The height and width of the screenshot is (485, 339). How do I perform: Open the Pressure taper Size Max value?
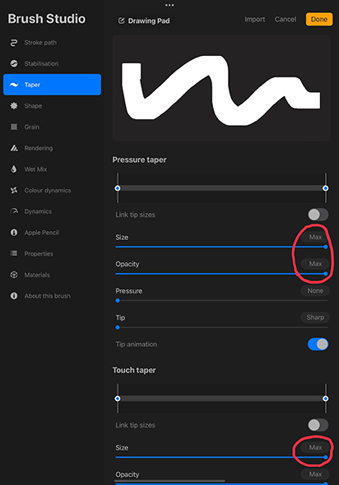(315, 237)
